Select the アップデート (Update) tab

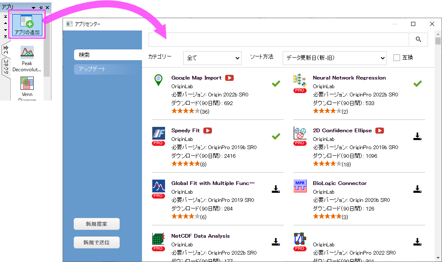(108, 69)
